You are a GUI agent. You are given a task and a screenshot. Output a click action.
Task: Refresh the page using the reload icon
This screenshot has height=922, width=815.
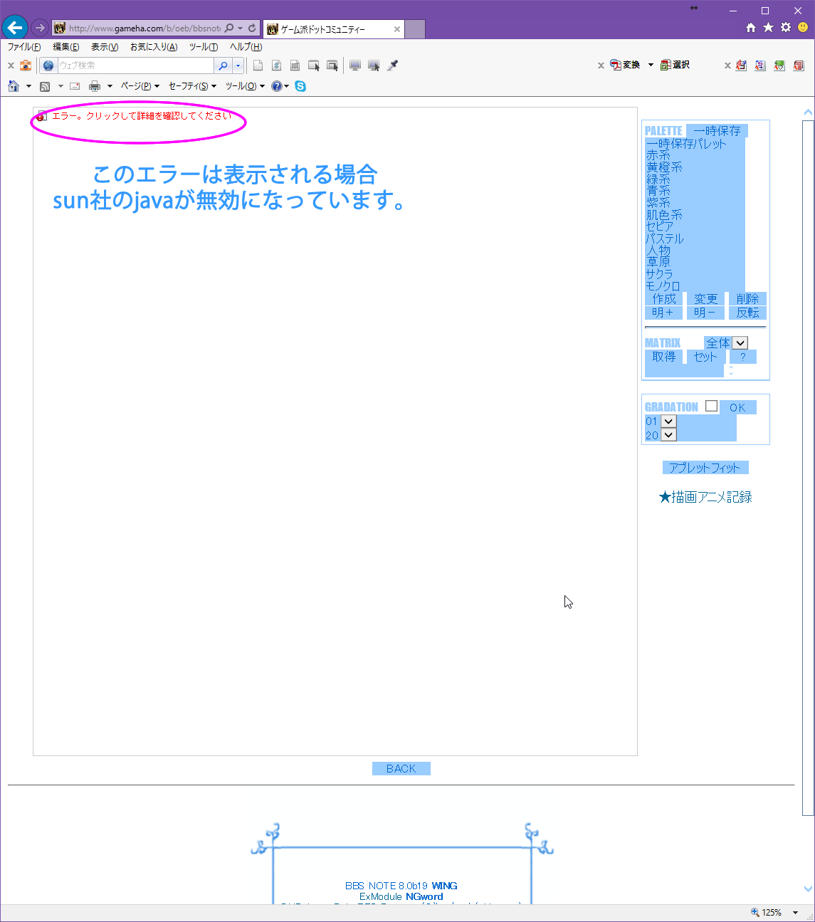252,28
